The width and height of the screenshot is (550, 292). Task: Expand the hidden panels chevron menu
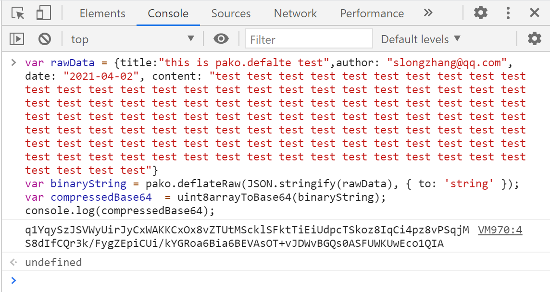coord(428,13)
